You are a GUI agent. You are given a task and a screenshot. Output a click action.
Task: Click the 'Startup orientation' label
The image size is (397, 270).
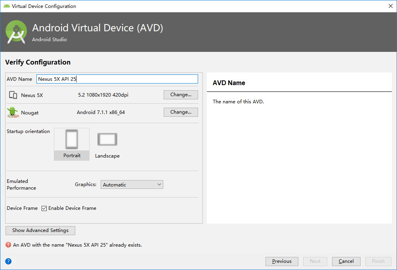coord(29,131)
